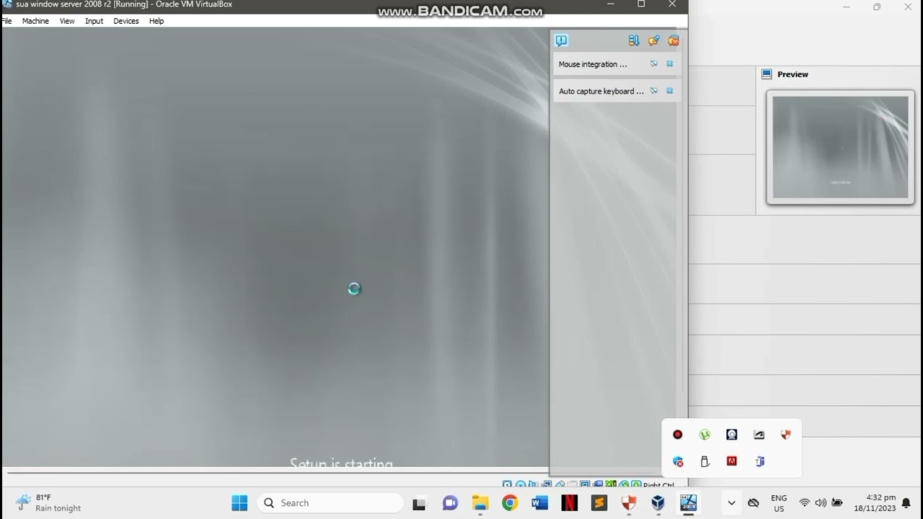The height and width of the screenshot is (519, 923).
Task: Open McAfee from the taskbar
Action: click(629, 502)
